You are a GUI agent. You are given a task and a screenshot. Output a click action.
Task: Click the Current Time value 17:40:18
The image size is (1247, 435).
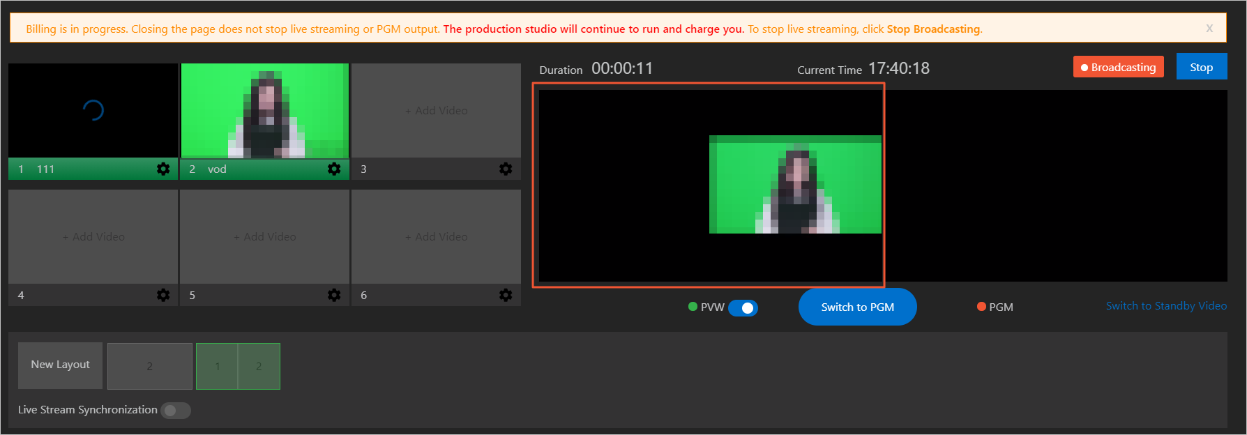(898, 68)
